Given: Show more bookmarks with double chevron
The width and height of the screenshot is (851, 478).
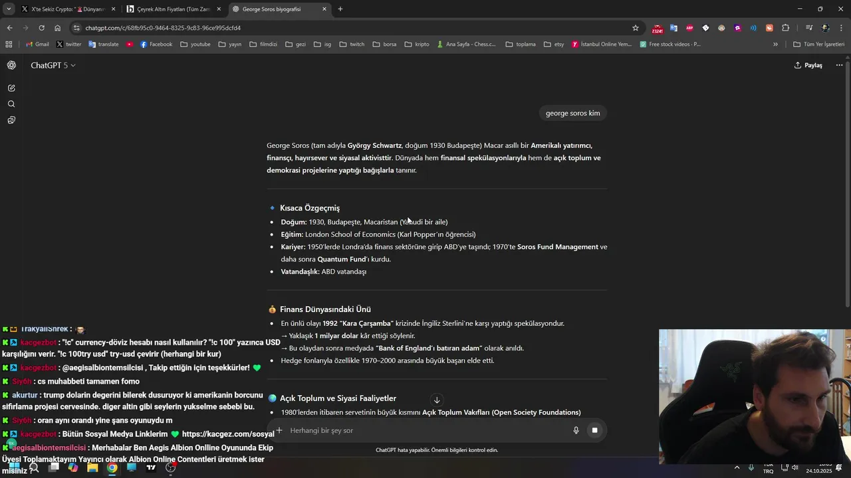Looking at the screenshot, I should click(x=775, y=44).
